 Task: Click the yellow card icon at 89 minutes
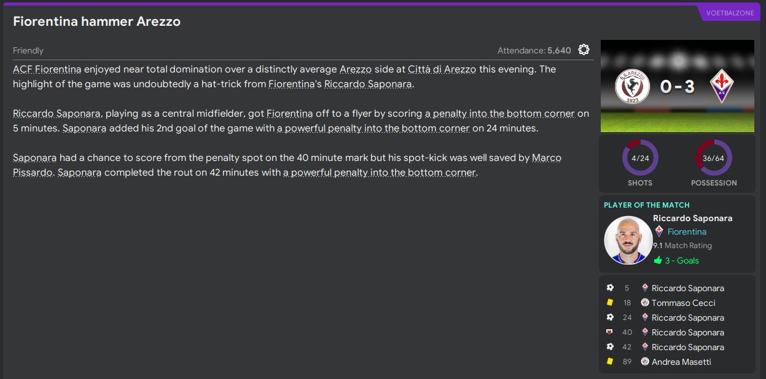click(x=610, y=362)
